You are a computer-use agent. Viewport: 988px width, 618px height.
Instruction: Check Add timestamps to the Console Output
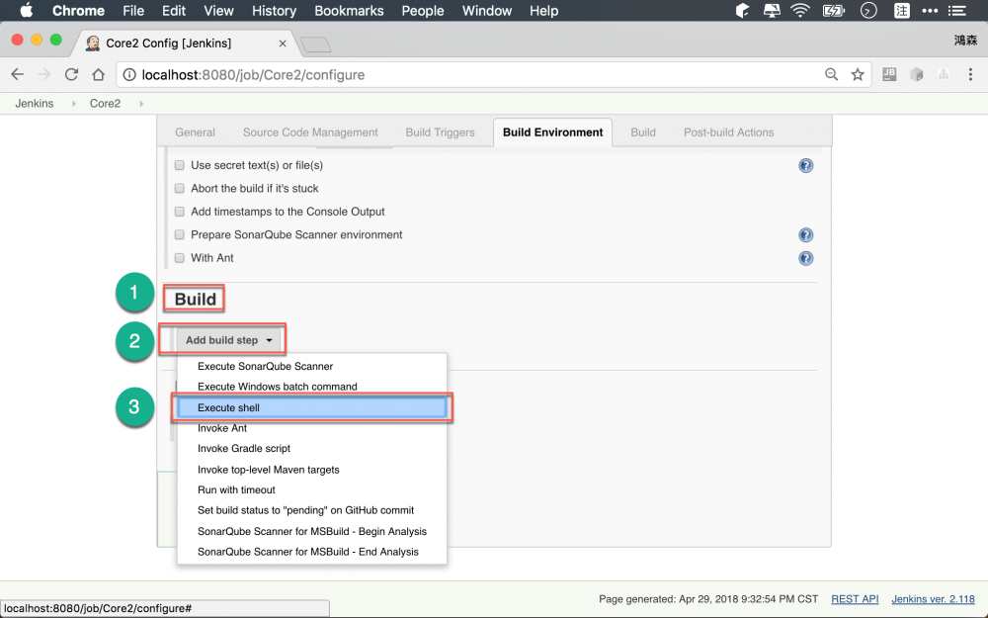179,211
